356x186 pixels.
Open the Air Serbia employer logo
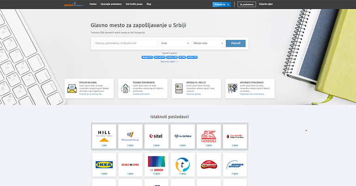[183, 136]
